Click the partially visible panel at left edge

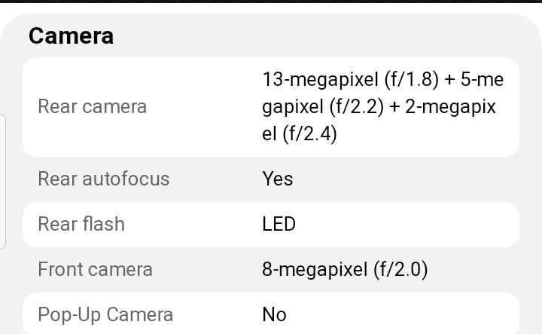(2, 181)
